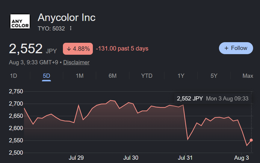Open the Disclaimer link

pos(76,63)
